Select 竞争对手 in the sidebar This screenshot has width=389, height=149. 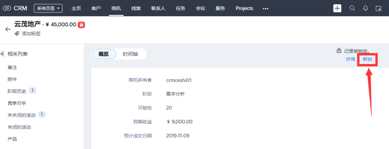(x=17, y=103)
